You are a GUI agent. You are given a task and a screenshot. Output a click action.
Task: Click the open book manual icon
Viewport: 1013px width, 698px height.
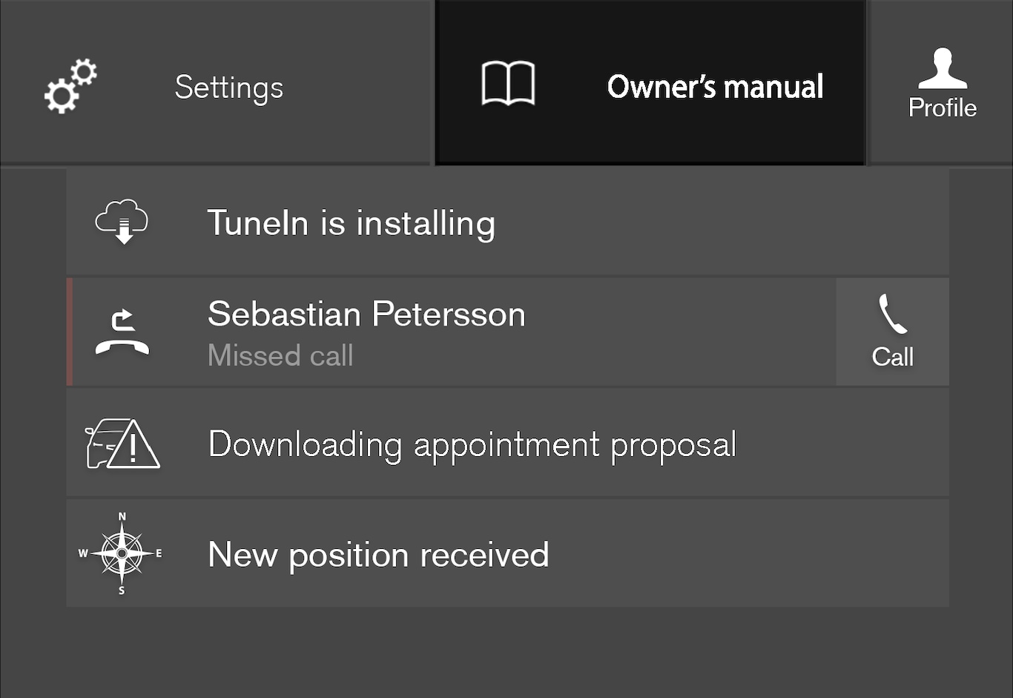click(x=508, y=84)
